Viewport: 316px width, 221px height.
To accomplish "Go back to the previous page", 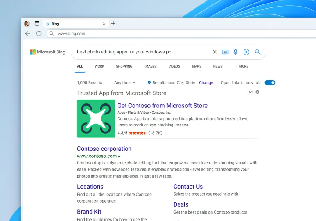I will (x=28, y=33).
